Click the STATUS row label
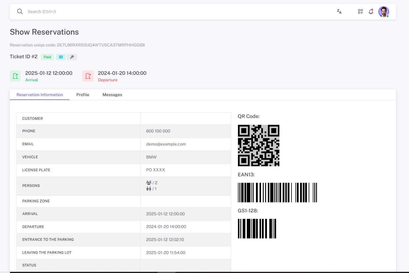This screenshot has height=273, width=409. [29, 265]
